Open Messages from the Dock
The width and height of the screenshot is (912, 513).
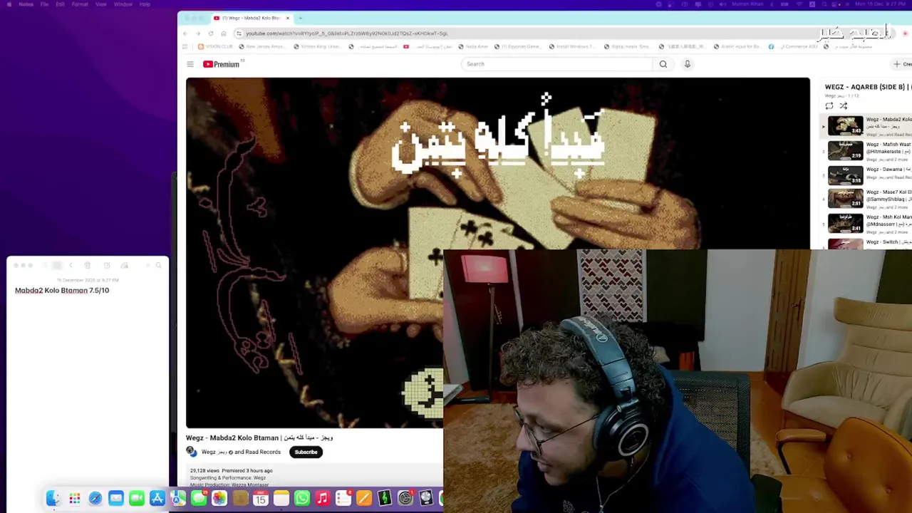click(x=198, y=498)
